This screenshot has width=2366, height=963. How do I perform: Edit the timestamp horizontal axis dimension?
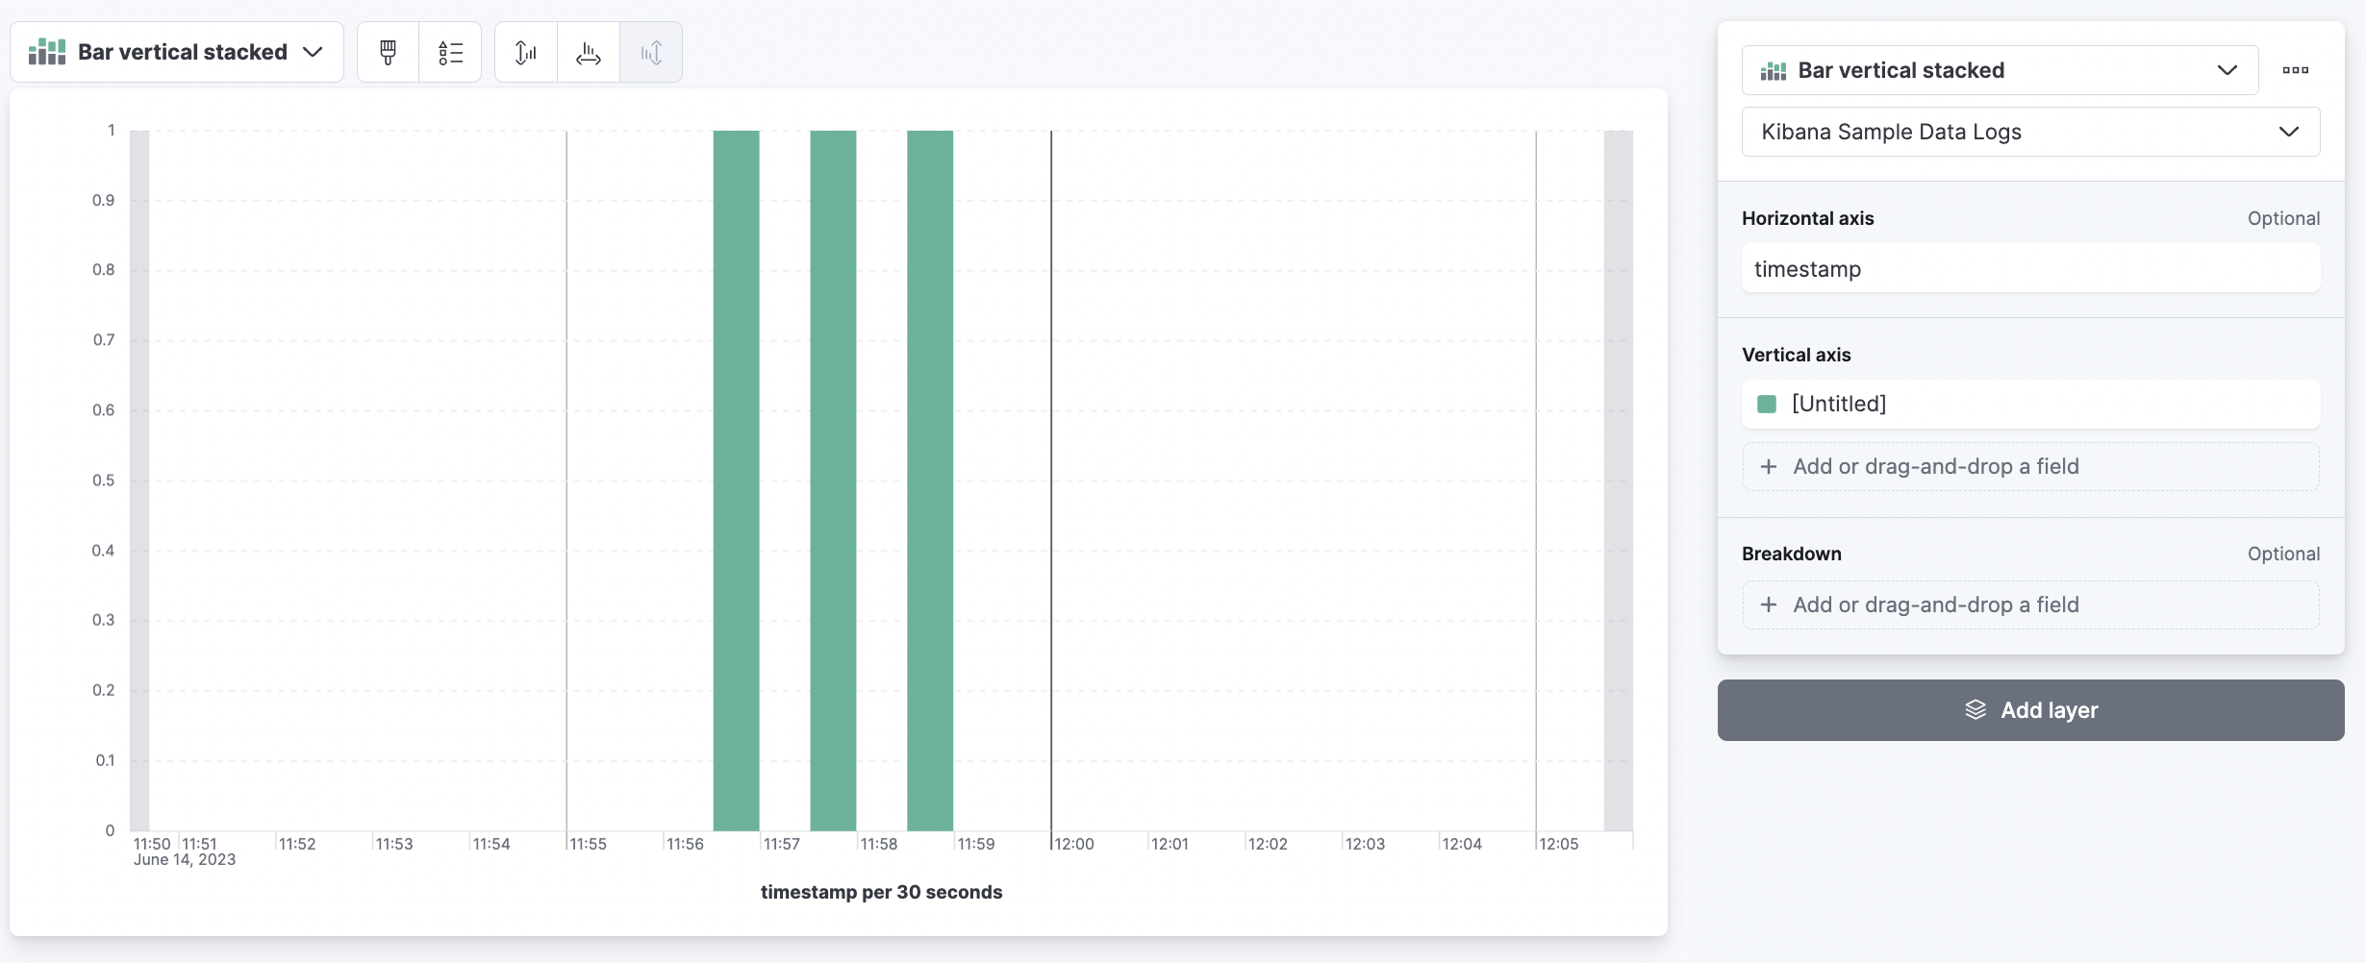coord(2030,268)
